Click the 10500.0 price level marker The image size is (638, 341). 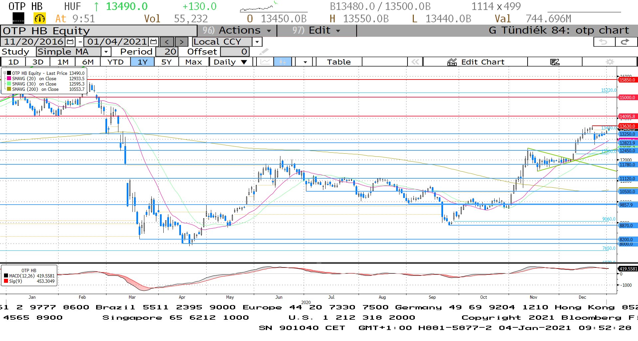[627, 192]
